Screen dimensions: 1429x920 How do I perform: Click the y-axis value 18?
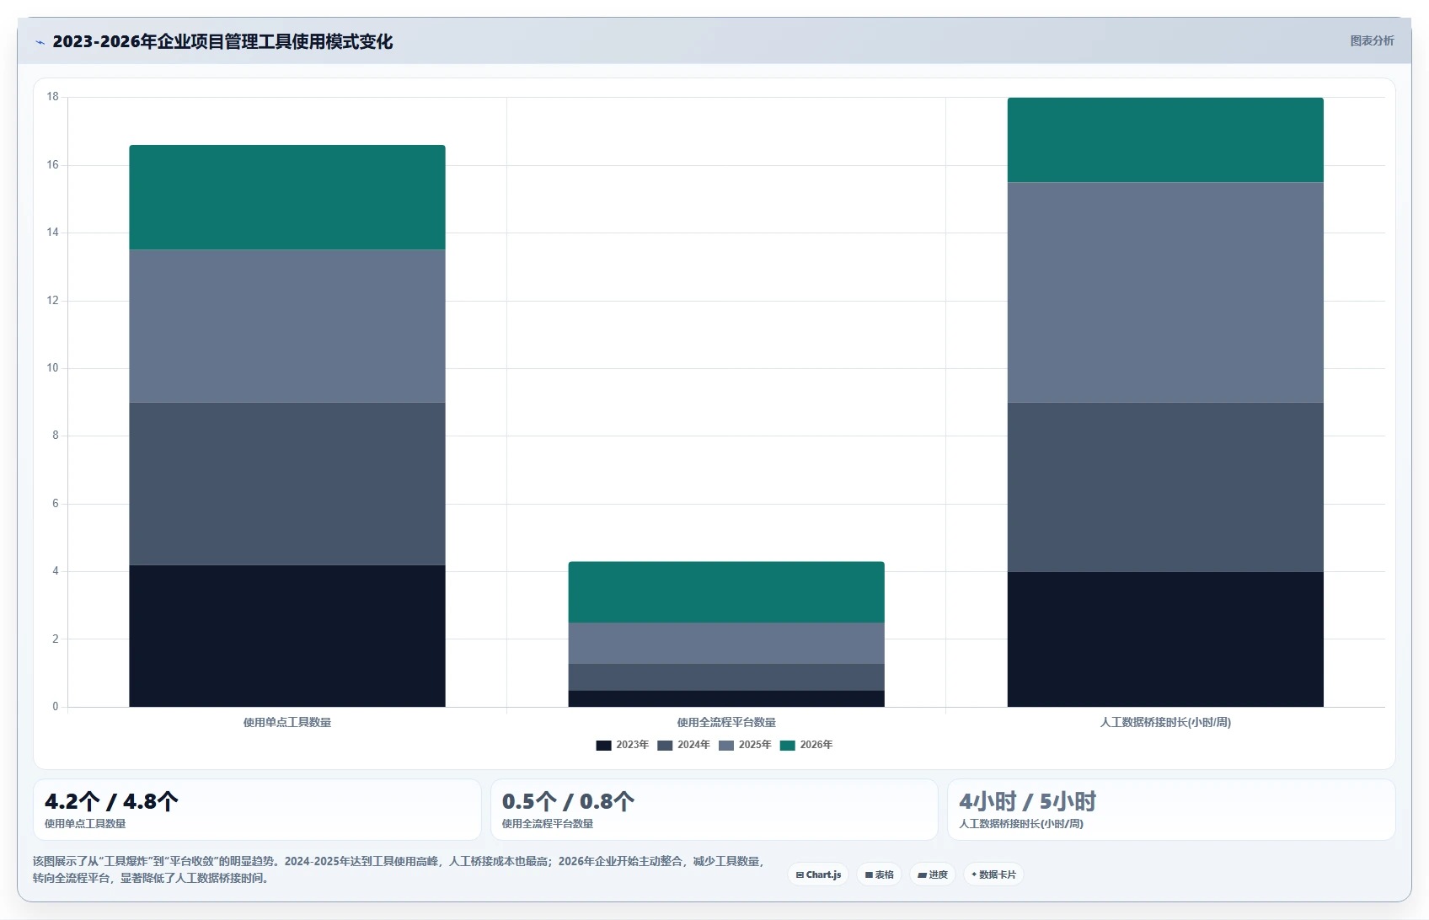(x=53, y=97)
